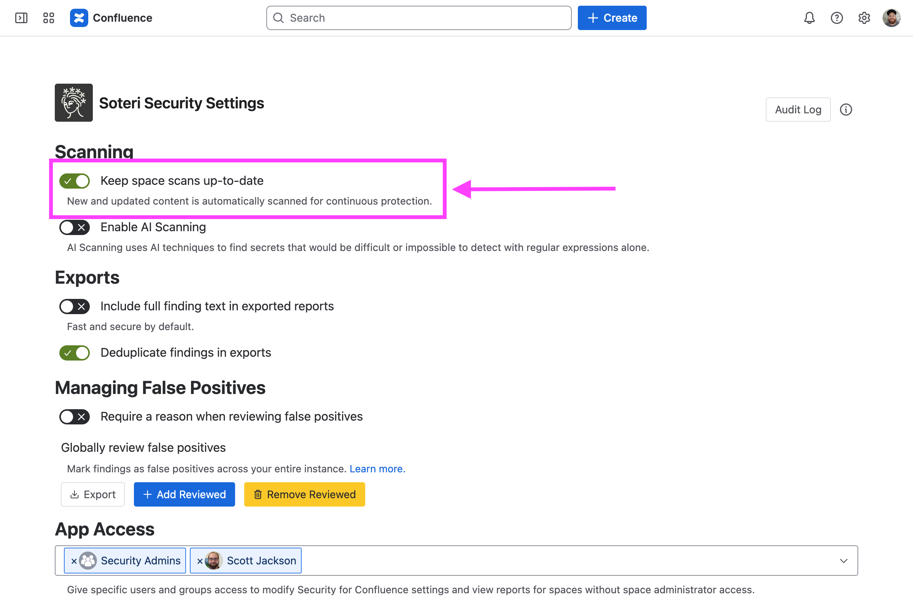The height and width of the screenshot is (610, 913).
Task: Click the Confluence logo
Action: (79, 18)
